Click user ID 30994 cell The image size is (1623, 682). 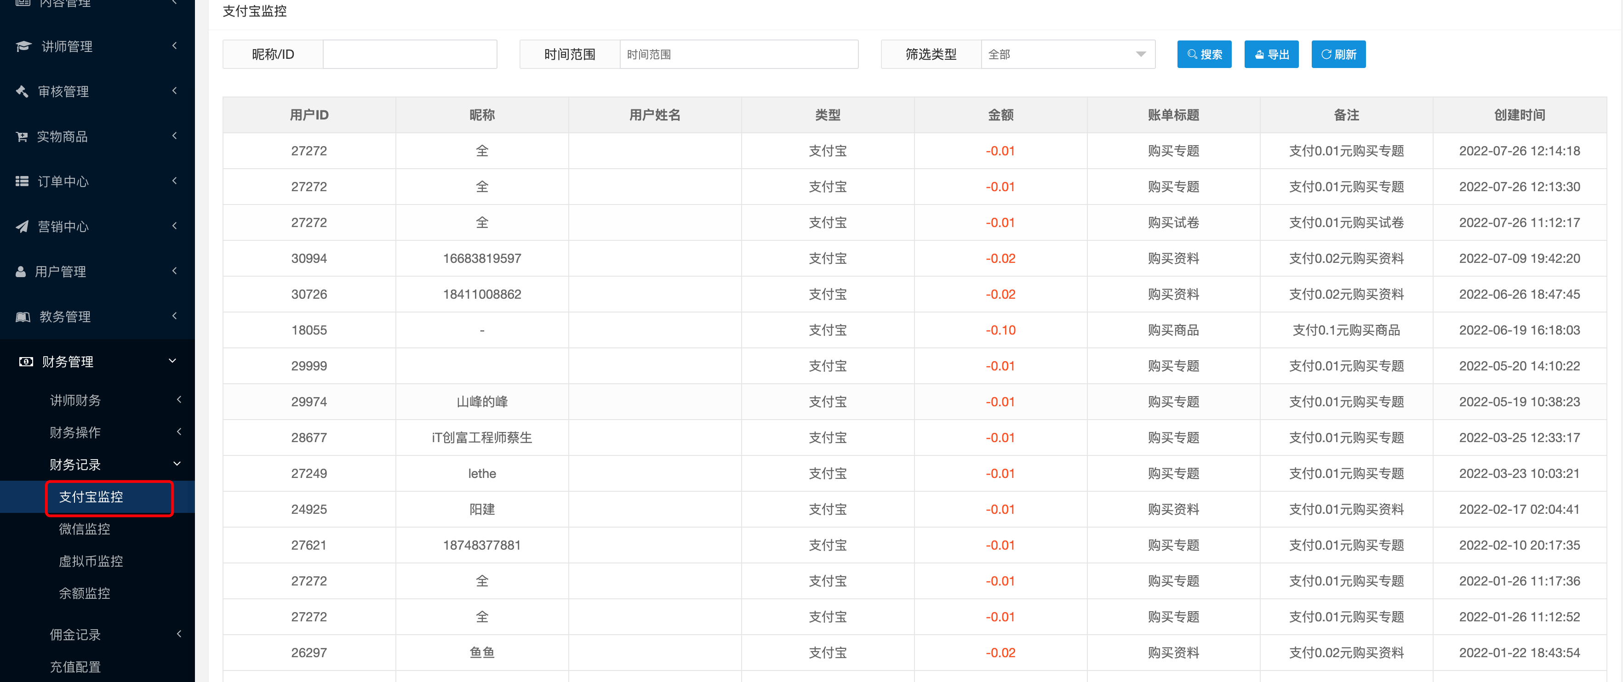point(309,258)
